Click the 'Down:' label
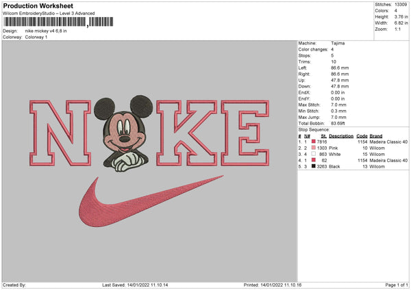 (x=304, y=86)
